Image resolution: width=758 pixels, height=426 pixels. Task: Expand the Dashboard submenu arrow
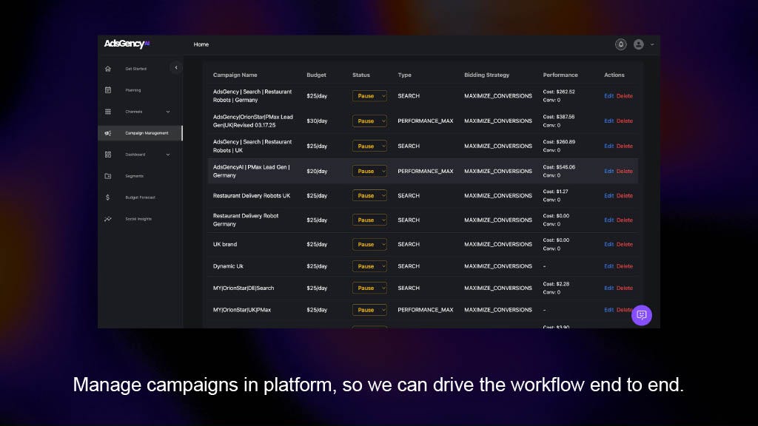[167, 155]
